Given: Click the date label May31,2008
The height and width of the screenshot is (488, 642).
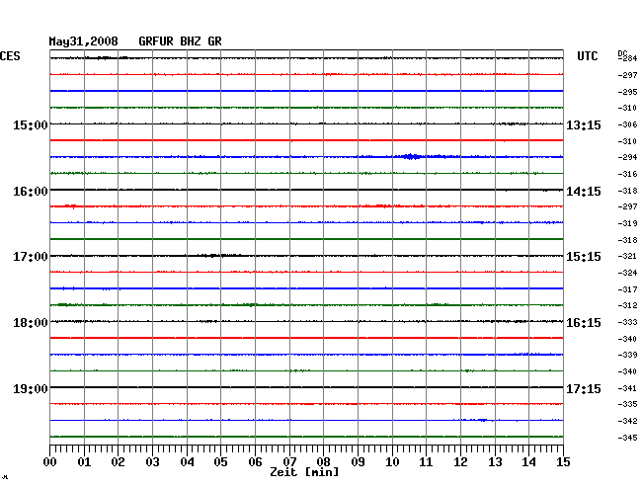Looking at the screenshot, I should [84, 41].
